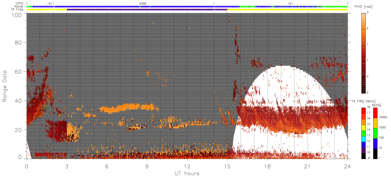Click the green segment of TX FRQ colorbar
Image resolution: width=391 pixels, height=180 pixels.
point(363,133)
